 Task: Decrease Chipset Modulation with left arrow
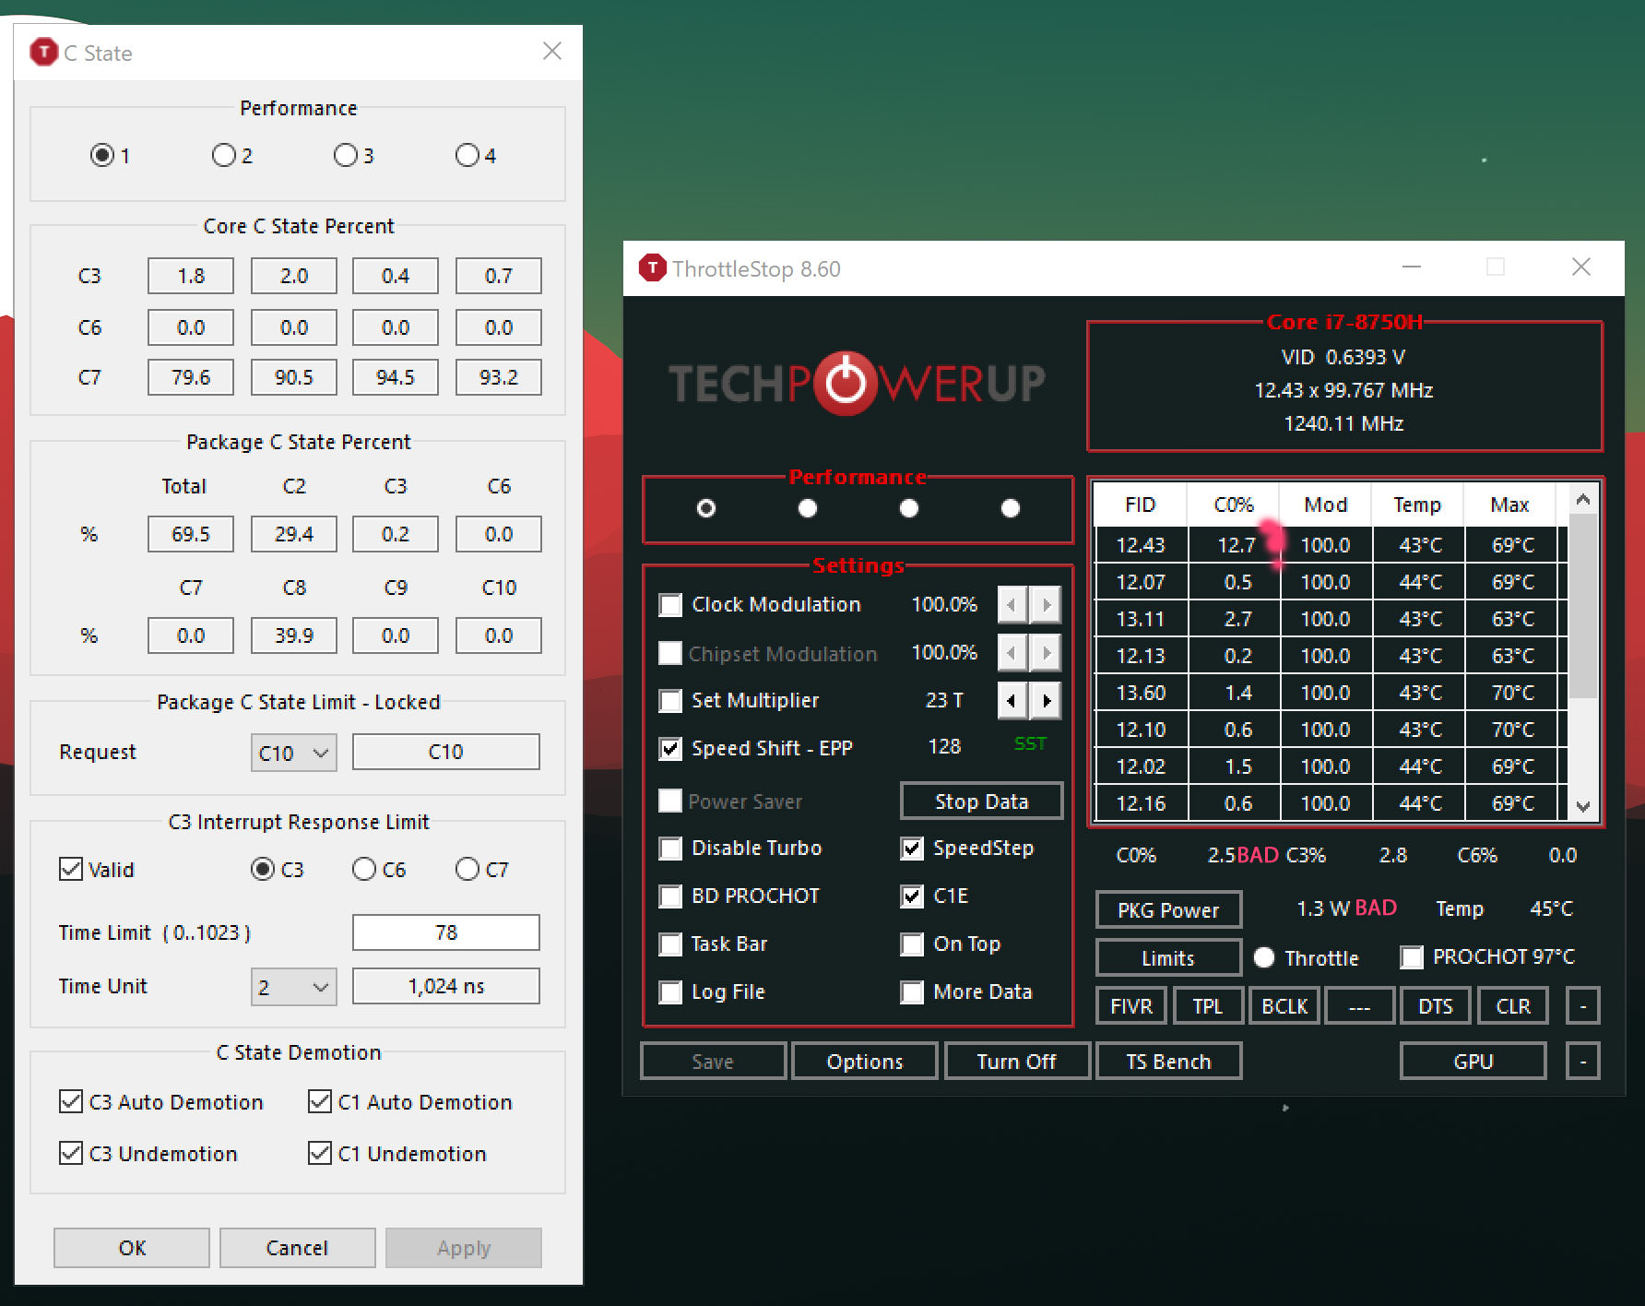(x=1012, y=653)
